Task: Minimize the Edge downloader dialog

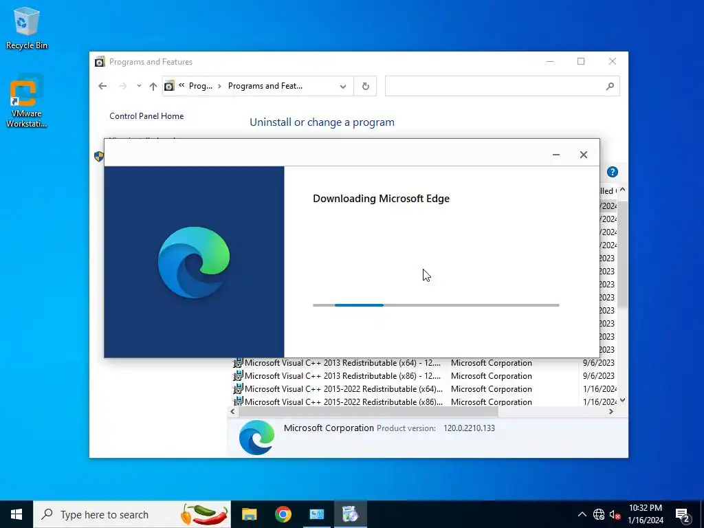Action: coord(555,155)
